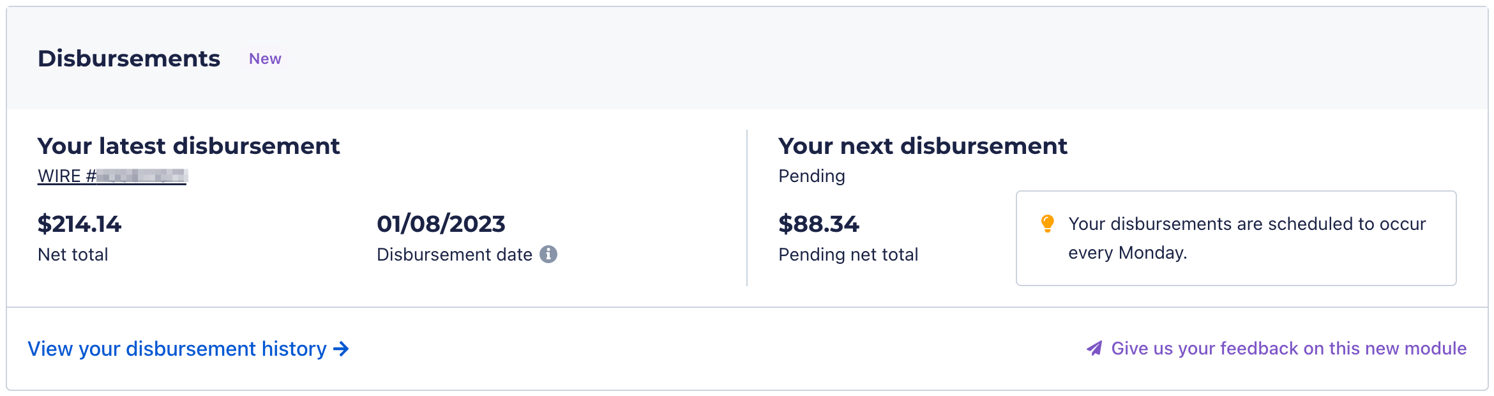This screenshot has width=1494, height=396.
Task: Click the paper plane feedback icon
Action: tap(1094, 348)
